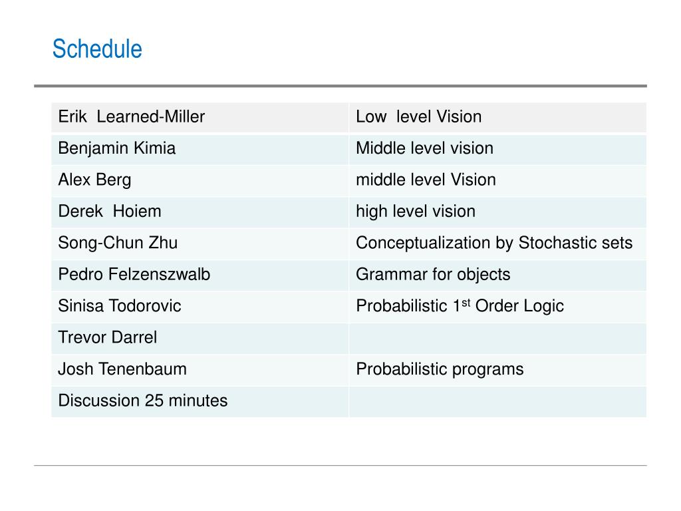Click the Erik Learned-Miller name cell
The width and height of the screenshot is (681, 511).
200,117
